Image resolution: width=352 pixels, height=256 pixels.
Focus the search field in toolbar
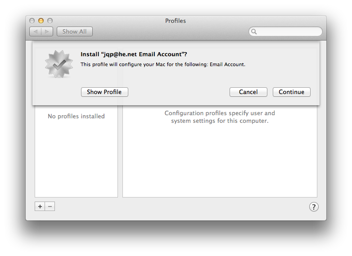pyautogui.click(x=285, y=31)
